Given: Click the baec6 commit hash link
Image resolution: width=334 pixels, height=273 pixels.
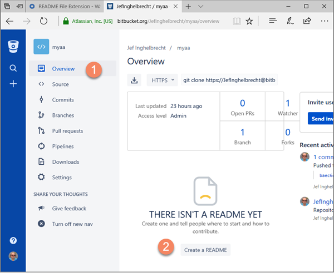Looking at the screenshot, I should pyautogui.click(x=326, y=175).
